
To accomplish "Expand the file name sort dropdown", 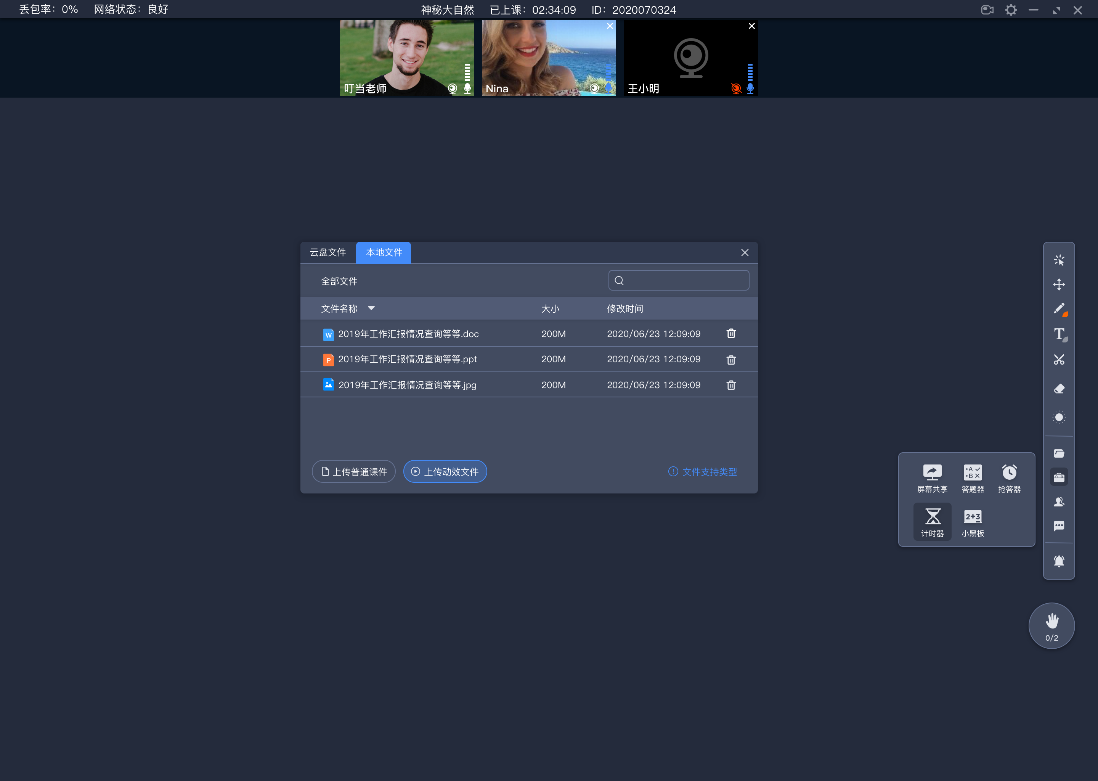I will pyautogui.click(x=372, y=309).
